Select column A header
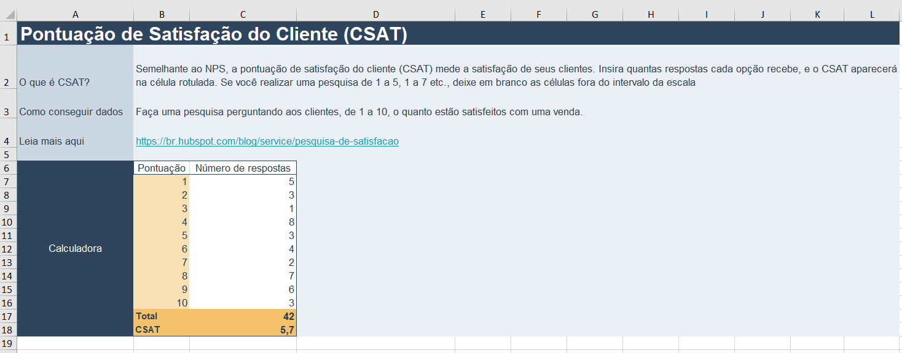The image size is (902, 353). pyautogui.click(x=75, y=13)
